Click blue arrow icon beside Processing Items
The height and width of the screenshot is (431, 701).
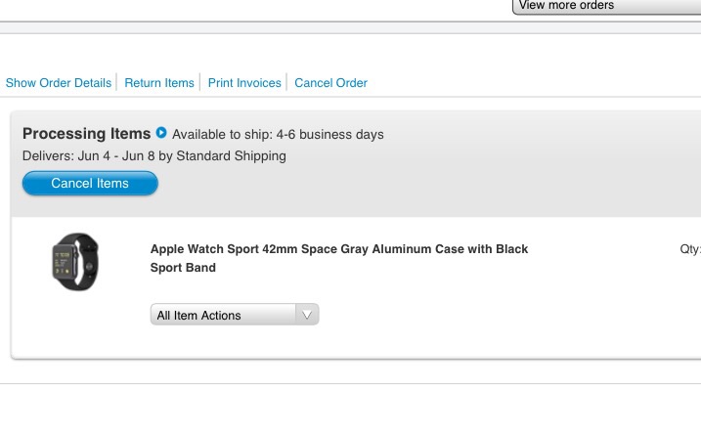click(x=161, y=133)
